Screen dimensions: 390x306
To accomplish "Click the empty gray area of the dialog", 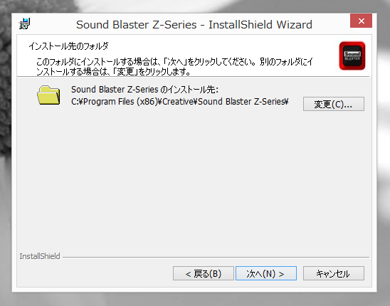I will tap(194, 179).
